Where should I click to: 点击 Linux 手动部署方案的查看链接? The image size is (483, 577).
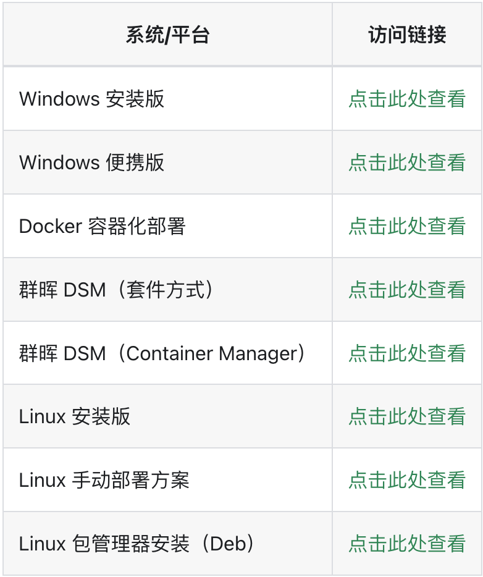(x=406, y=479)
